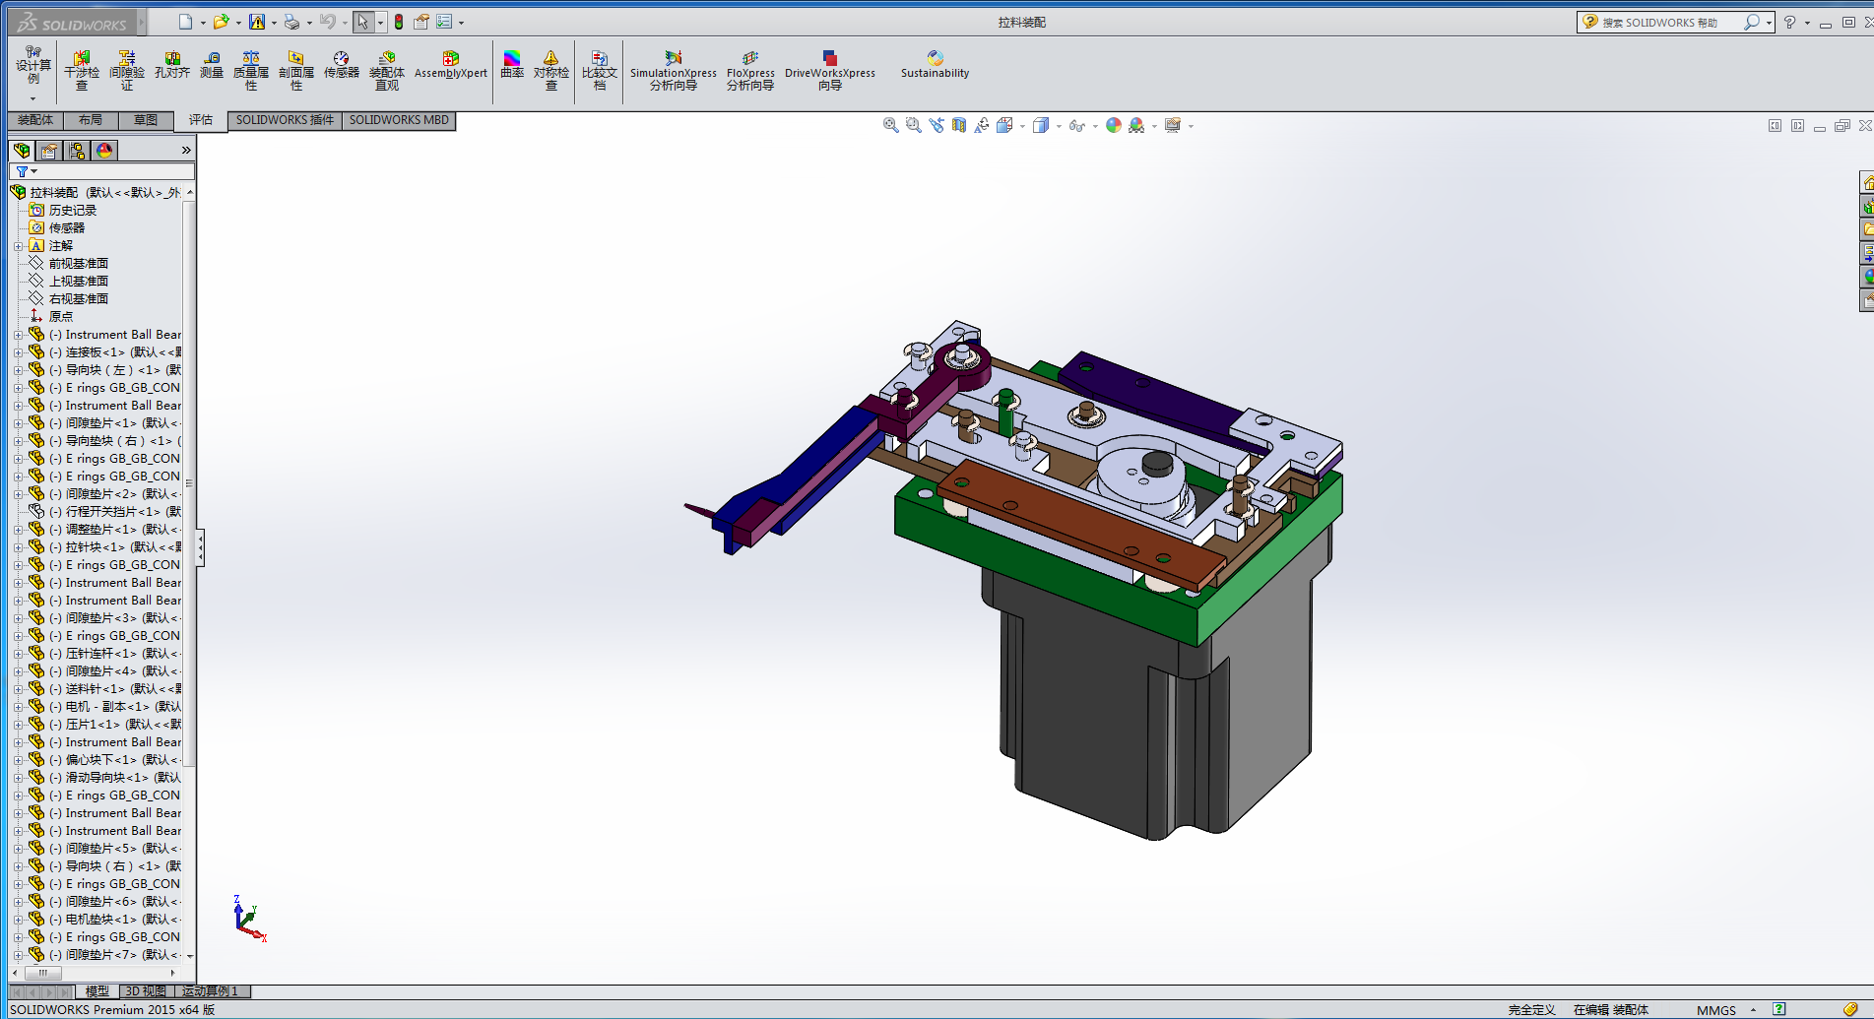Click the Zoom to Fit magnifier icon
The height and width of the screenshot is (1019, 1874).
(890, 125)
